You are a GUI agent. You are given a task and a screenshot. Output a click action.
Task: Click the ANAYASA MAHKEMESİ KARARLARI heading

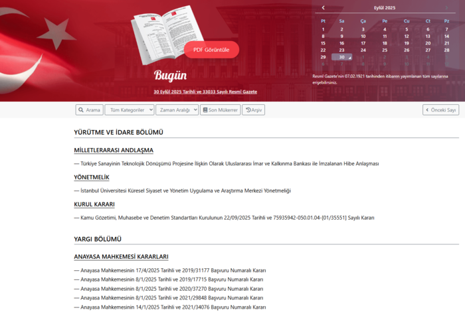tap(121, 257)
